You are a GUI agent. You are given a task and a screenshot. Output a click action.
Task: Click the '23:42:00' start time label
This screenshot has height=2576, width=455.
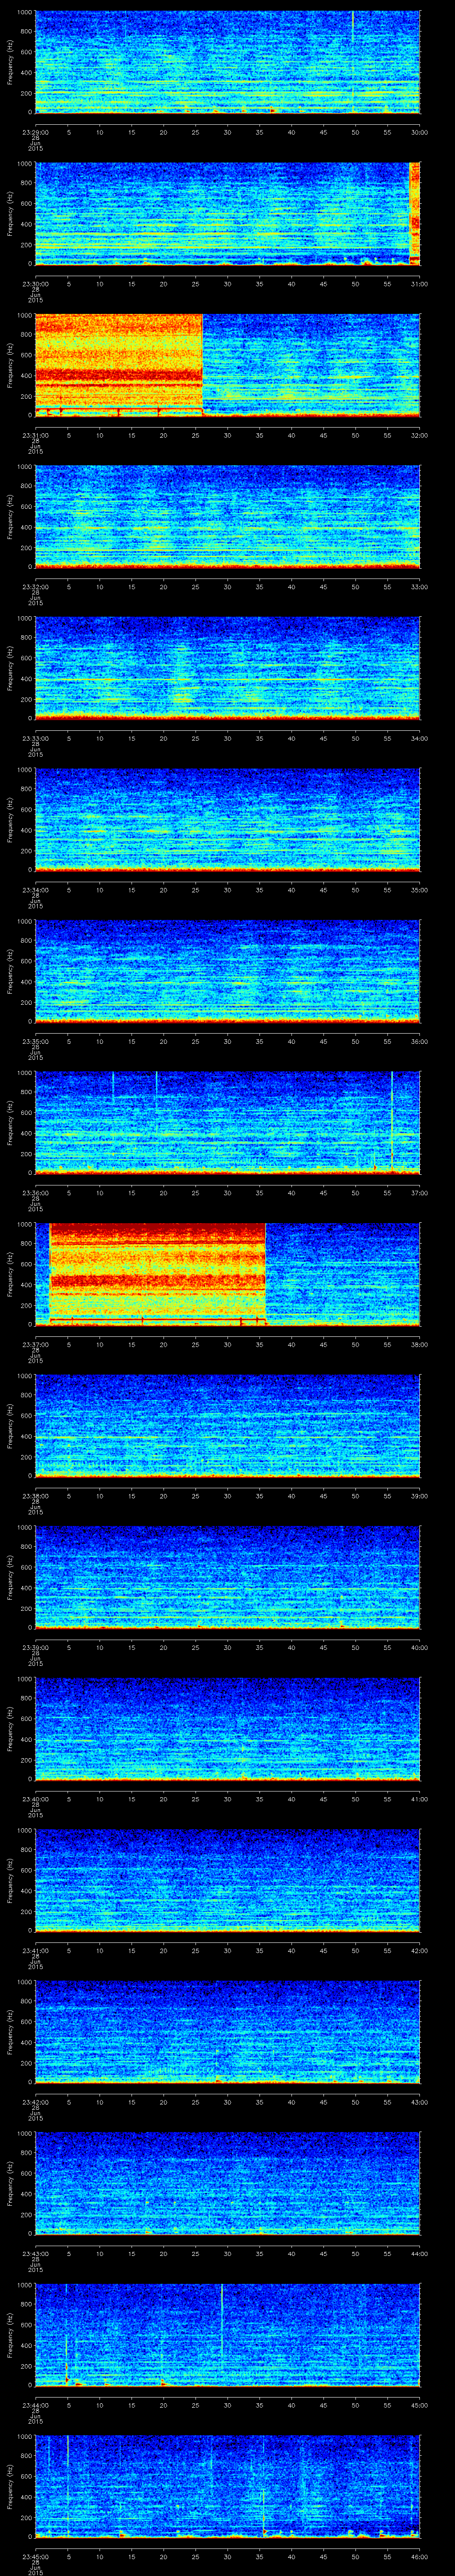point(35,2102)
